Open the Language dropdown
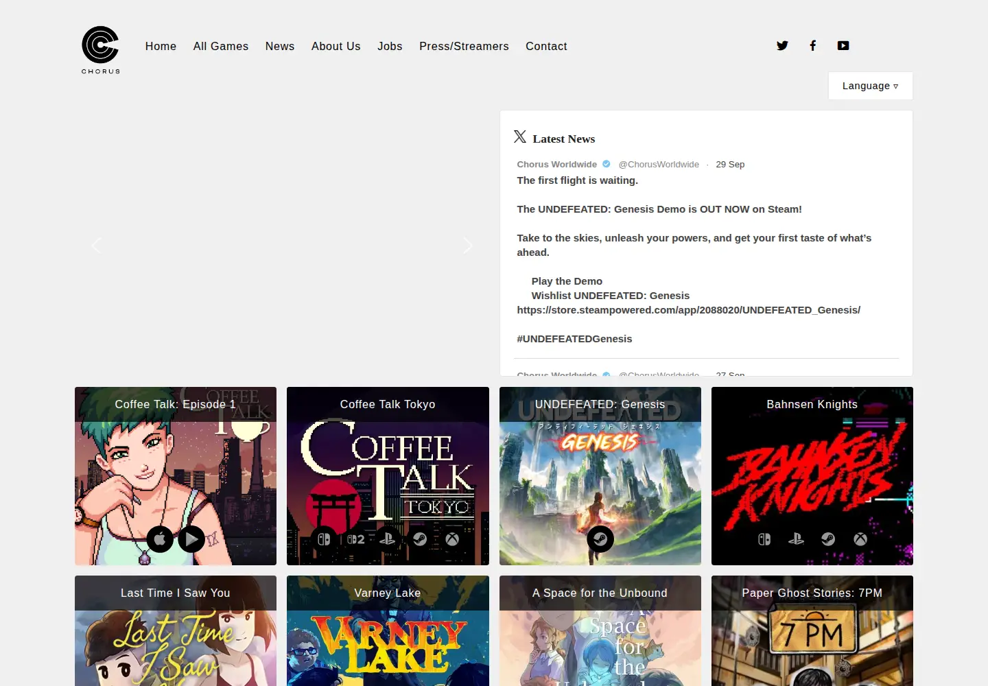 870,86
